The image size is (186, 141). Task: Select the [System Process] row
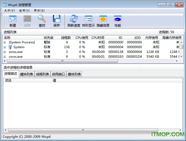pos(91,42)
